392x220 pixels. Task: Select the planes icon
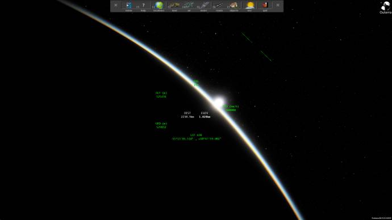pos(204,6)
